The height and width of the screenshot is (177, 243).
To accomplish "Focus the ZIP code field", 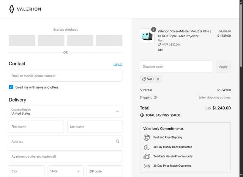I will (104, 171).
